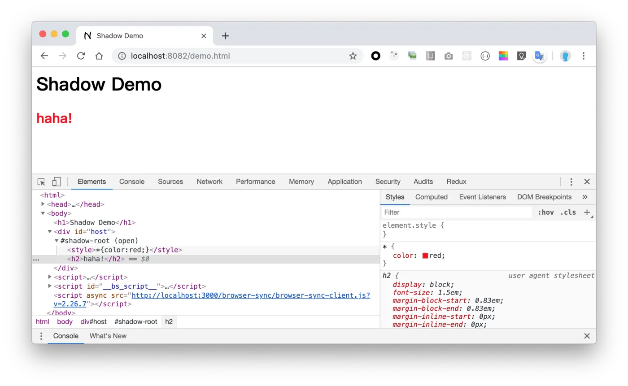Open the Performance tab

(x=256, y=182)
